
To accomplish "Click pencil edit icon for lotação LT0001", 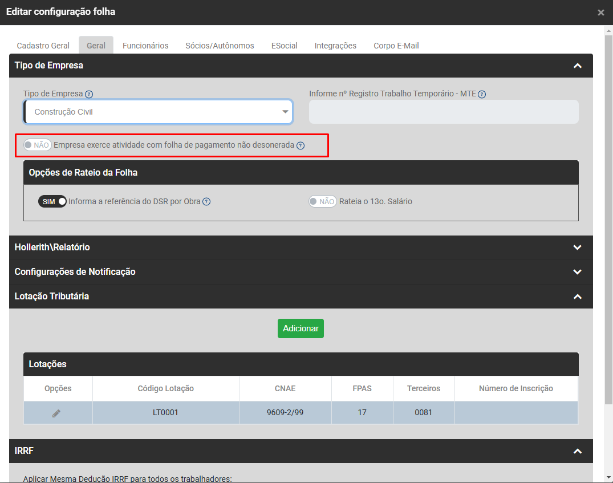I will click(56, 413).
